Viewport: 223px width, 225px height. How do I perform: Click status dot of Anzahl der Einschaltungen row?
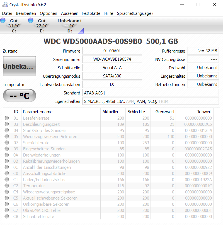tap(7, 167)
